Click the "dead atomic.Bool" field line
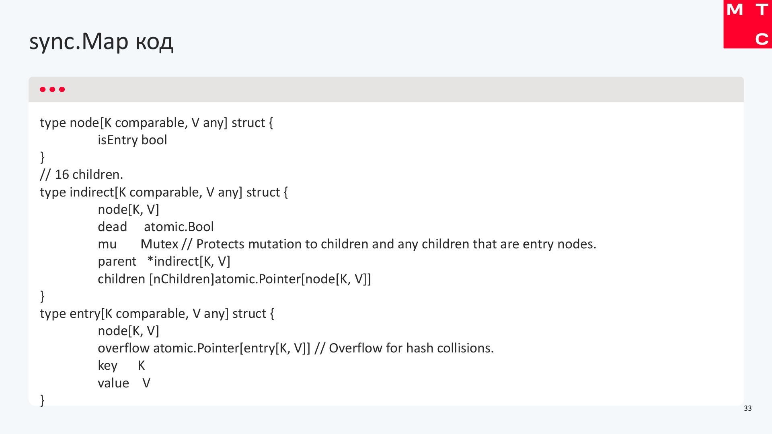772x434 pixels. coord(156,227)
